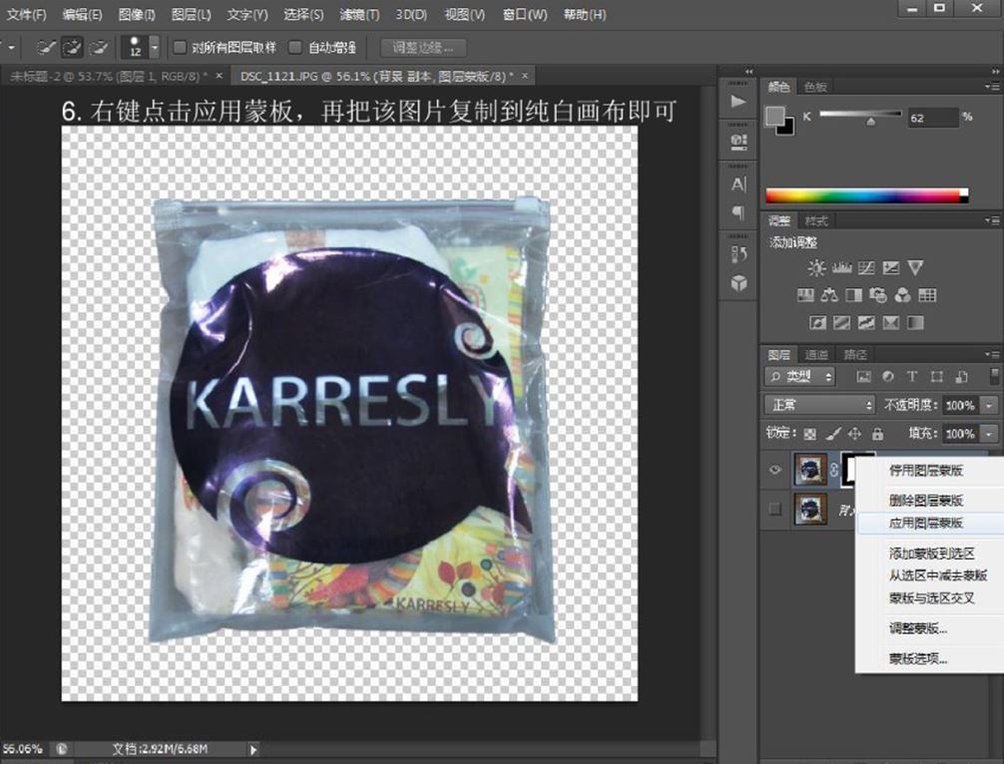Expand the 不透明度 opacity dropdown arrow
The height and width of the screenshot is (764, 1004).
989,406
